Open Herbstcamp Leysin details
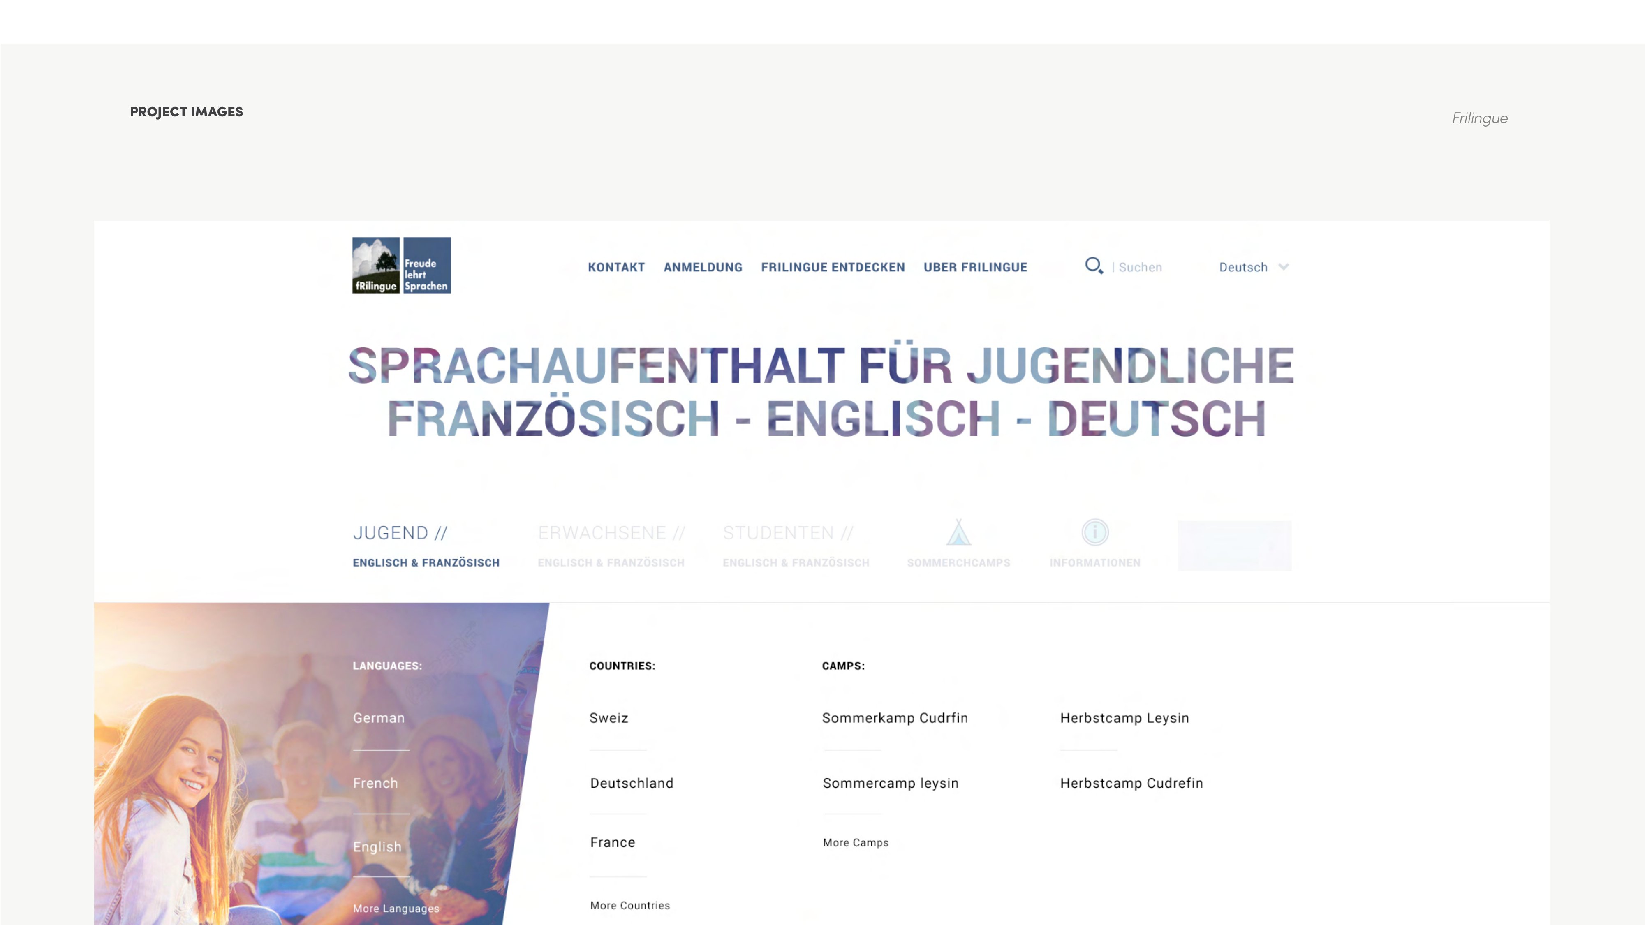The height and width of the screenshot is (925, 1645). point(1124,717)
